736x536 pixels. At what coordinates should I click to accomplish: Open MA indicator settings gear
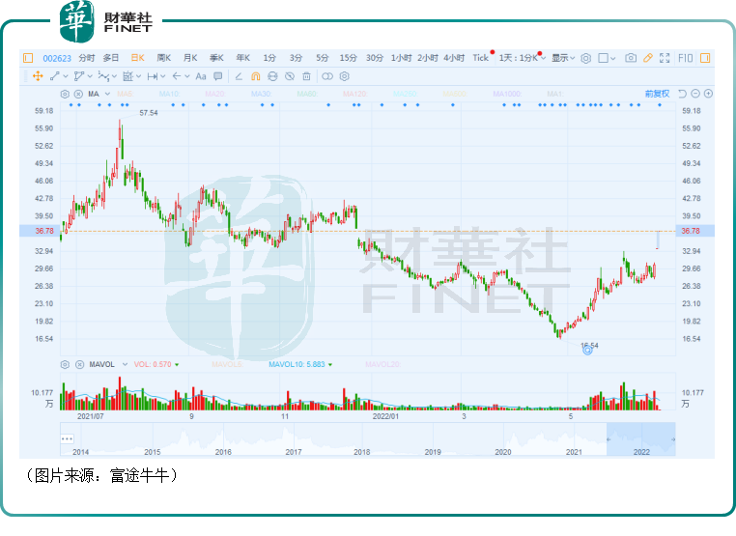(x=65, y=94)
